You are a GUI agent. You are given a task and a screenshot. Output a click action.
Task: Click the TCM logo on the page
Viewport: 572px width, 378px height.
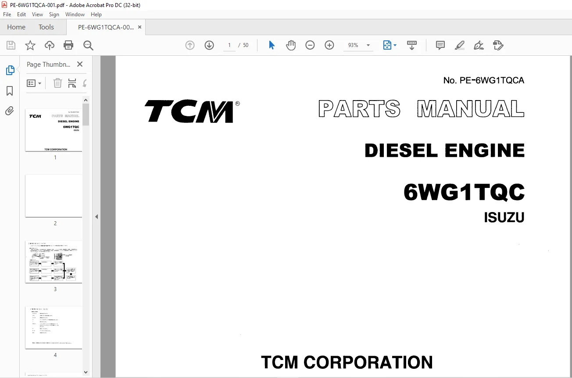pos(192,112)
